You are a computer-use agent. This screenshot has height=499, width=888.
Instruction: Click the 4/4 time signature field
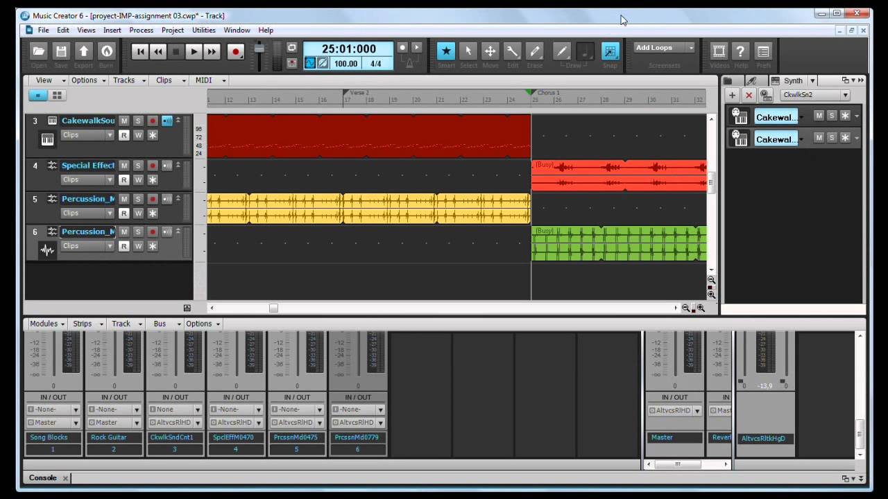coord(376,64)
